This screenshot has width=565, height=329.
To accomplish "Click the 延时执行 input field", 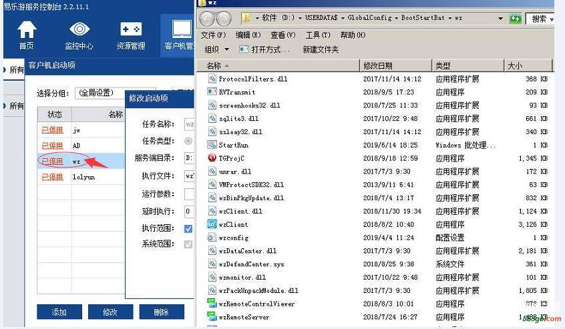I will click(189, 212).
